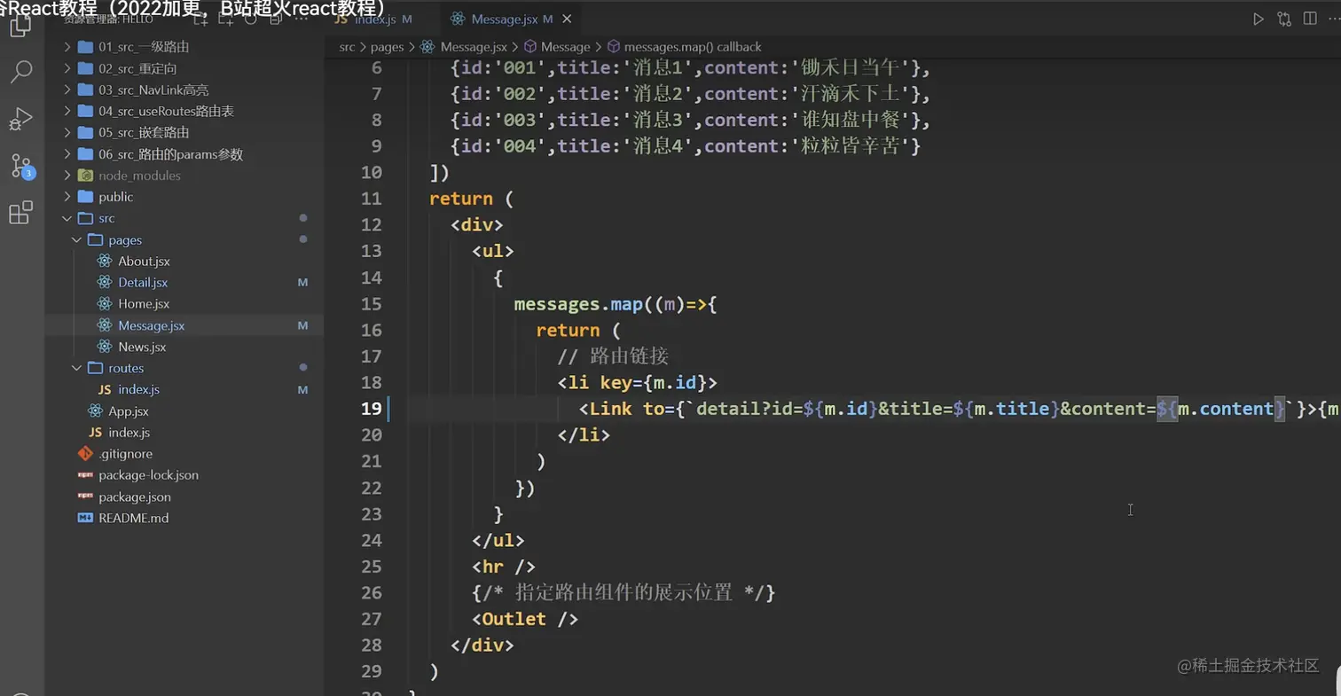Click line number 15 in the gutter

(372, 304)
